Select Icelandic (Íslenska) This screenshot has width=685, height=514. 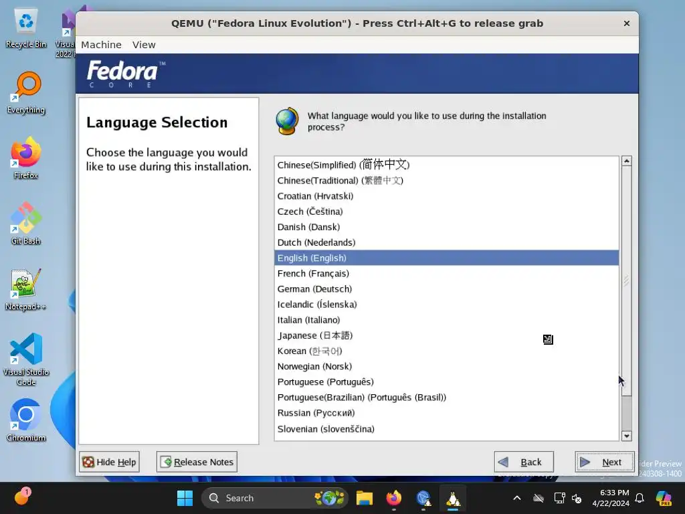(446, 305)
